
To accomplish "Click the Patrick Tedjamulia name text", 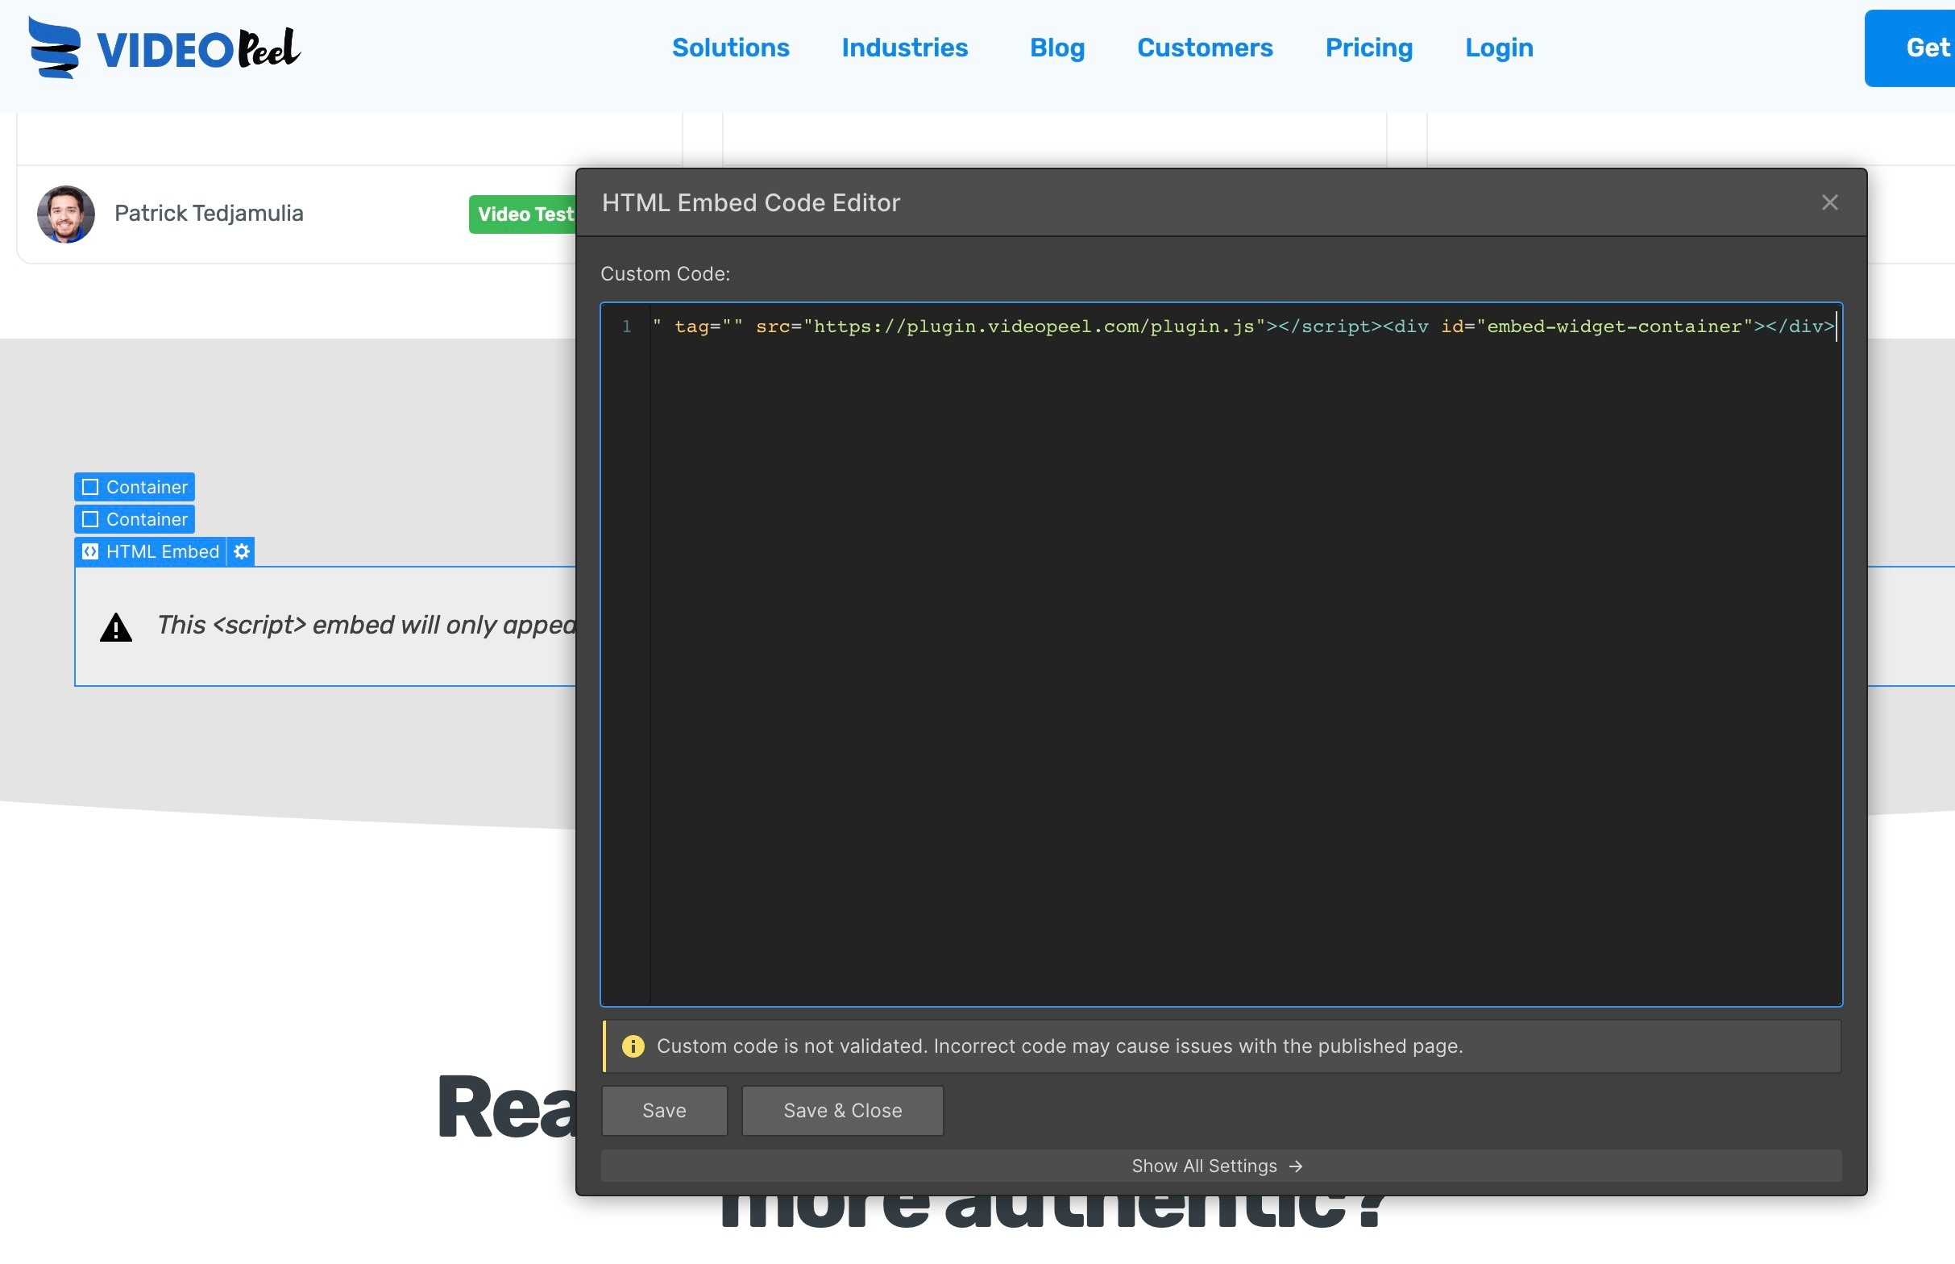I will point(209,214).
